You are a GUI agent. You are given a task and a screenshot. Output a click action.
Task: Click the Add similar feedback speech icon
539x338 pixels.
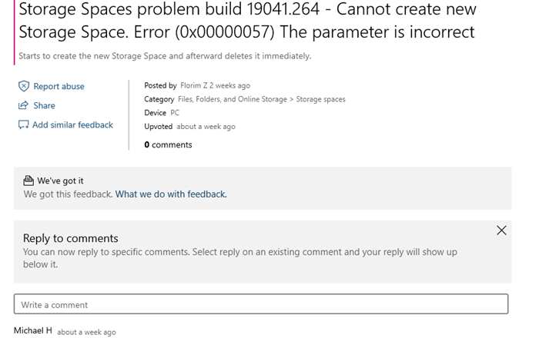23,124
